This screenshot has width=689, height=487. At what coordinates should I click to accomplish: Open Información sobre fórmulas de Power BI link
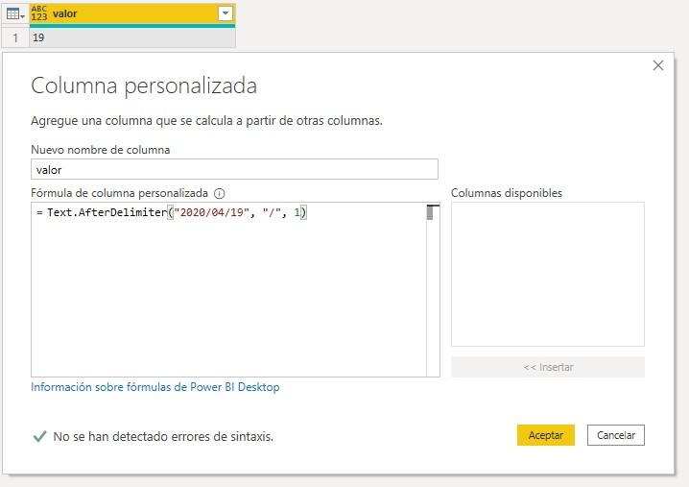[x=155, y=387]
